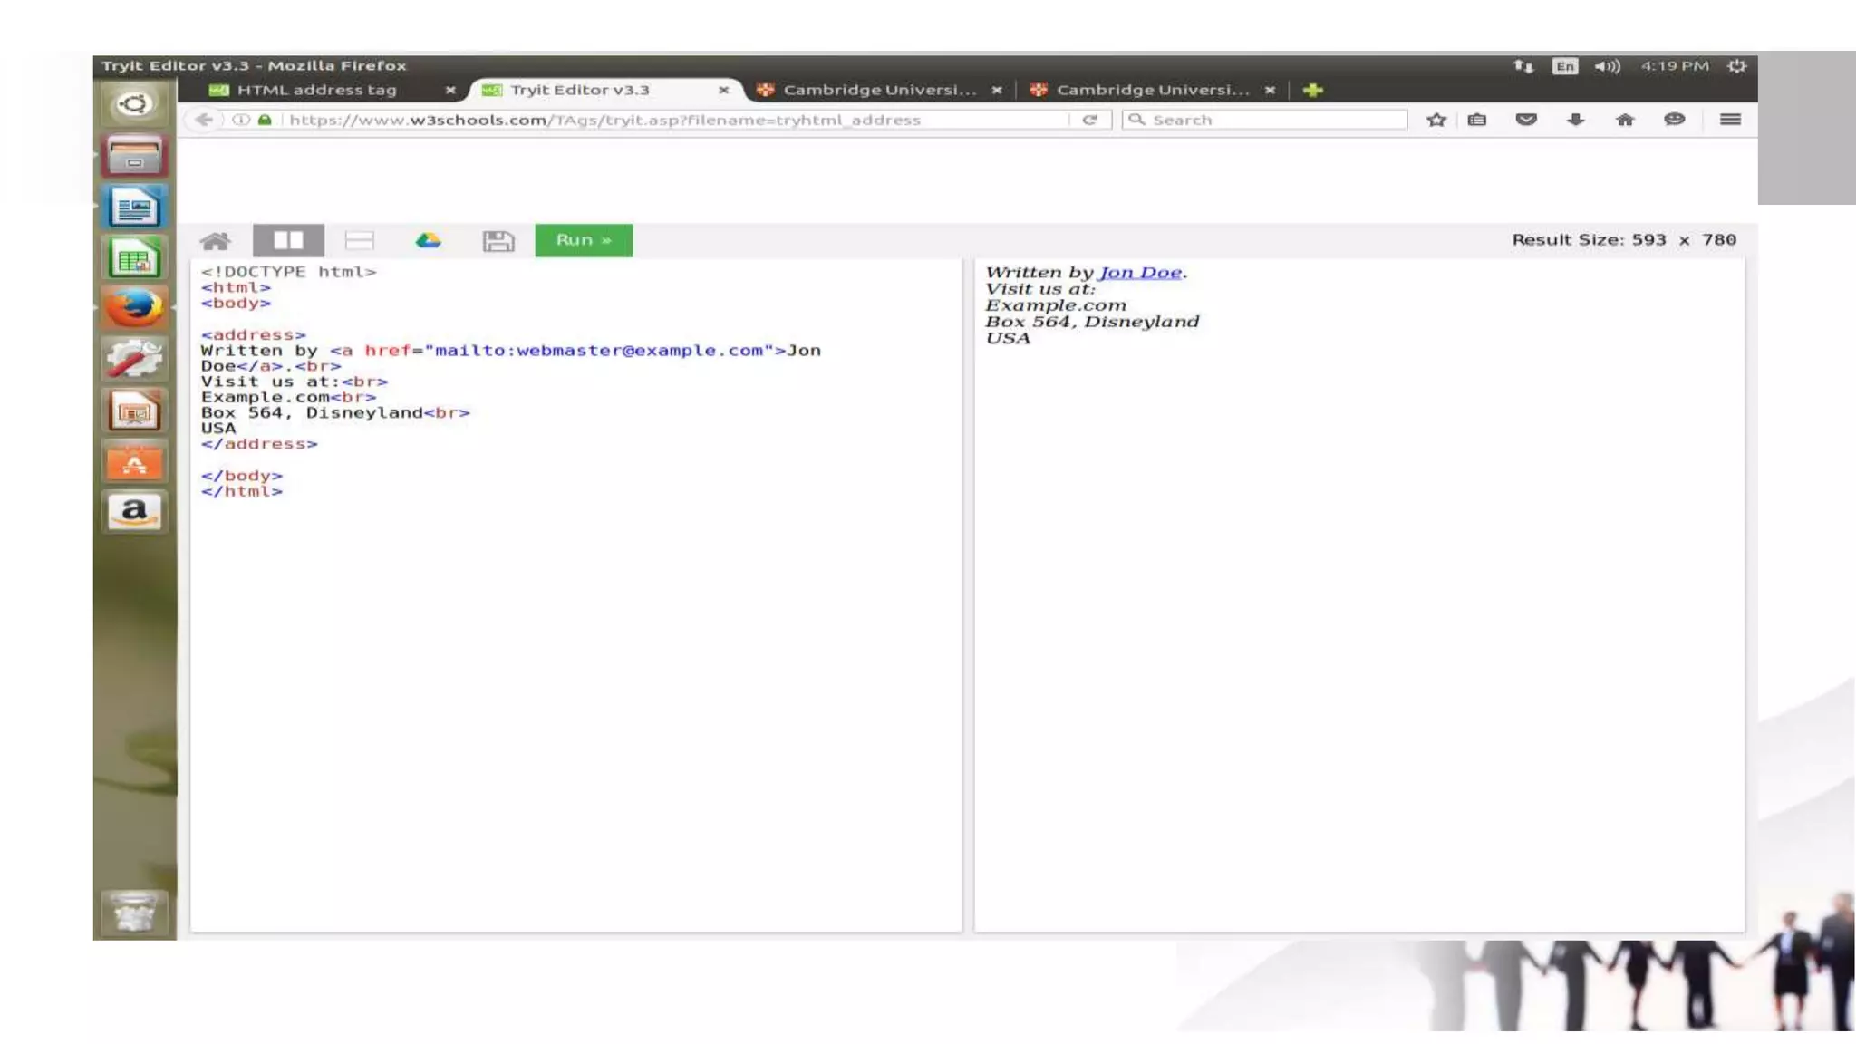
Task: Launch Amazon from the Ubuntu dock
Action: coord(134,512)
